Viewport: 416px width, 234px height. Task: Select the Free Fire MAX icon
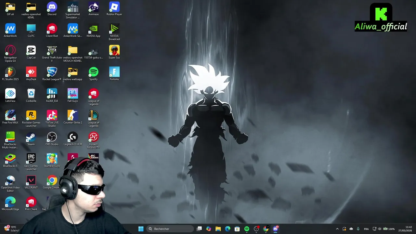pyautogui.click(x=10, y=117)
